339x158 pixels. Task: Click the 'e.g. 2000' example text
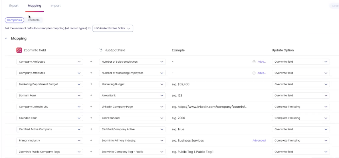click(x=178, y=118)
